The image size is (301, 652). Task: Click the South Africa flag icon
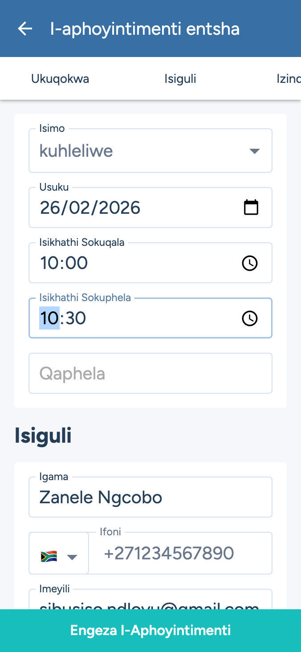49,556
